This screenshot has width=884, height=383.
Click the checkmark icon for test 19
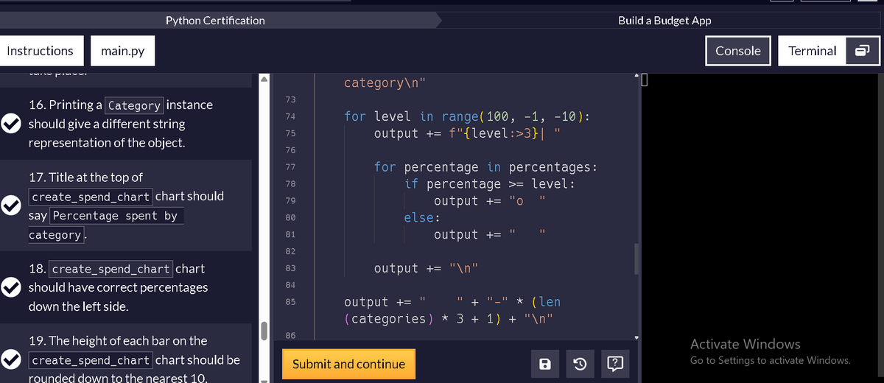tap(10, 360)
